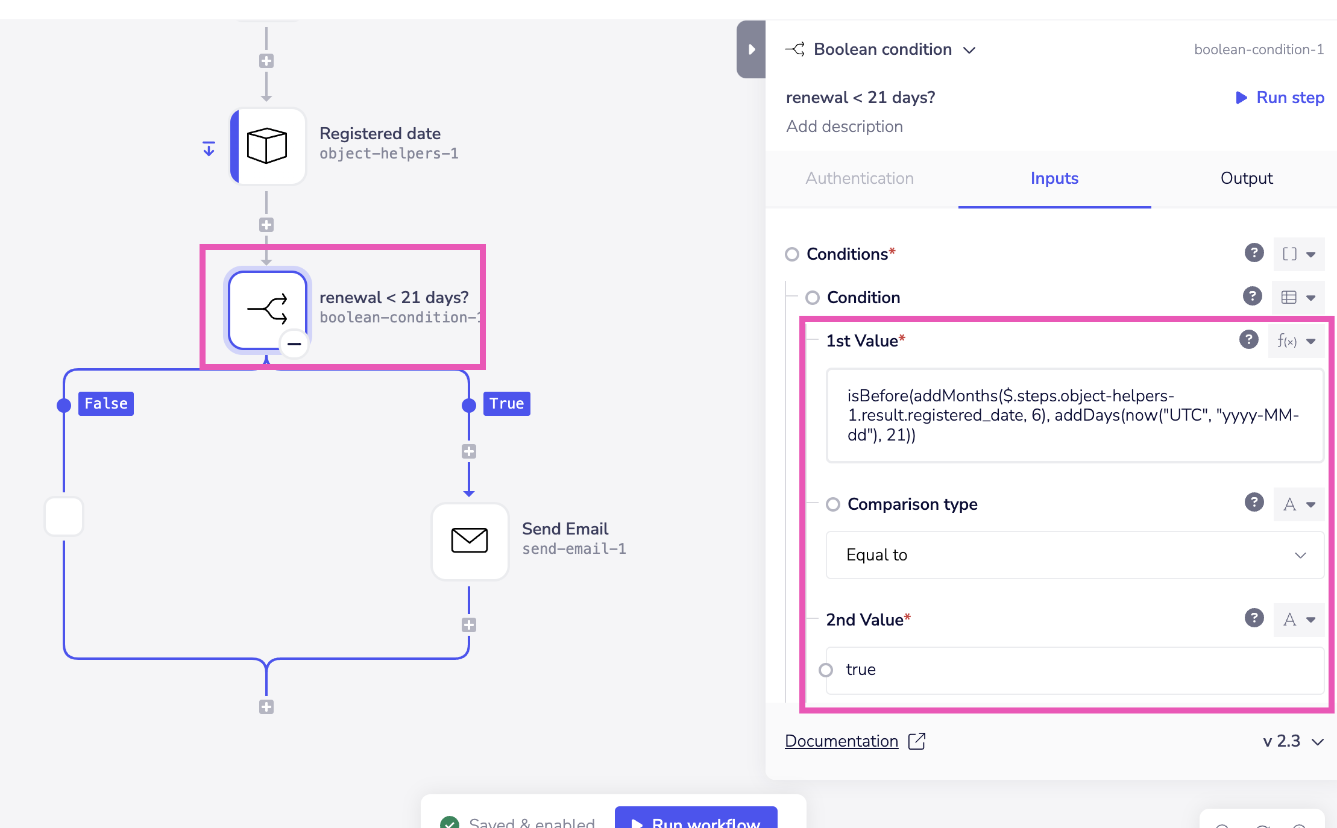
Task: Switch to the Output tab
Action: pyautogui.click(x=1246, y=178)
